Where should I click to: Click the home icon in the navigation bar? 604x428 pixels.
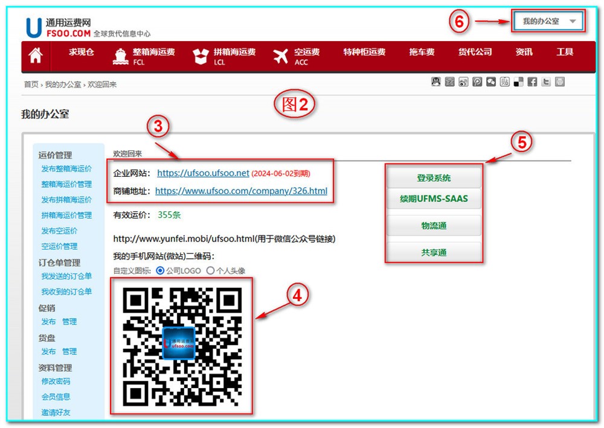(x=36, y=56)
